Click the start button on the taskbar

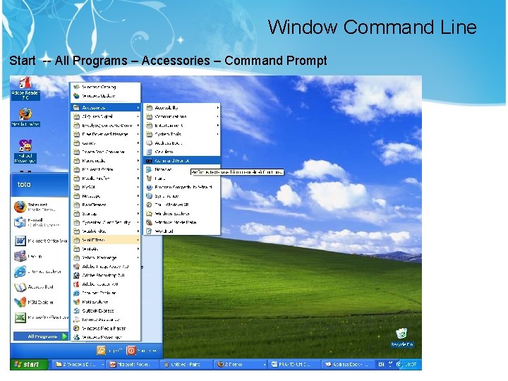[29, 365]
